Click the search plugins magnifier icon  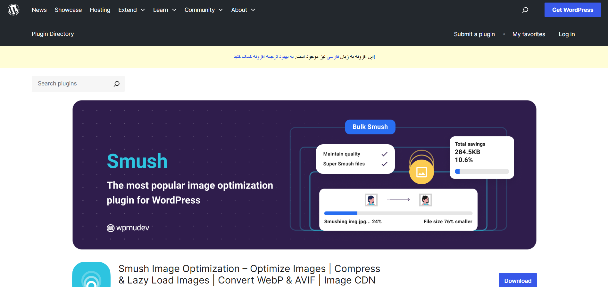click(117, 84)
